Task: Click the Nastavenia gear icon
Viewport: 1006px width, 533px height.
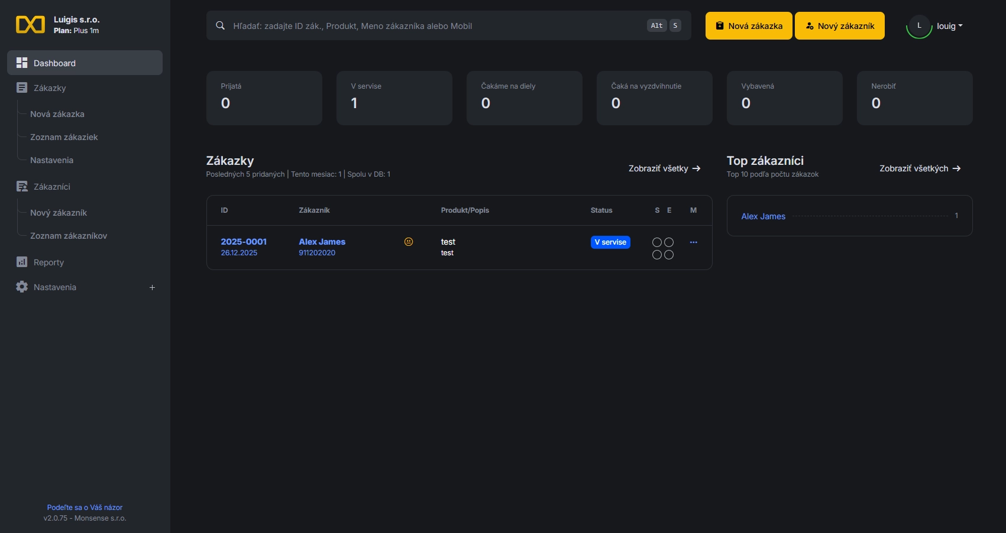Action: pyautogui.click(x=22, y=287)
